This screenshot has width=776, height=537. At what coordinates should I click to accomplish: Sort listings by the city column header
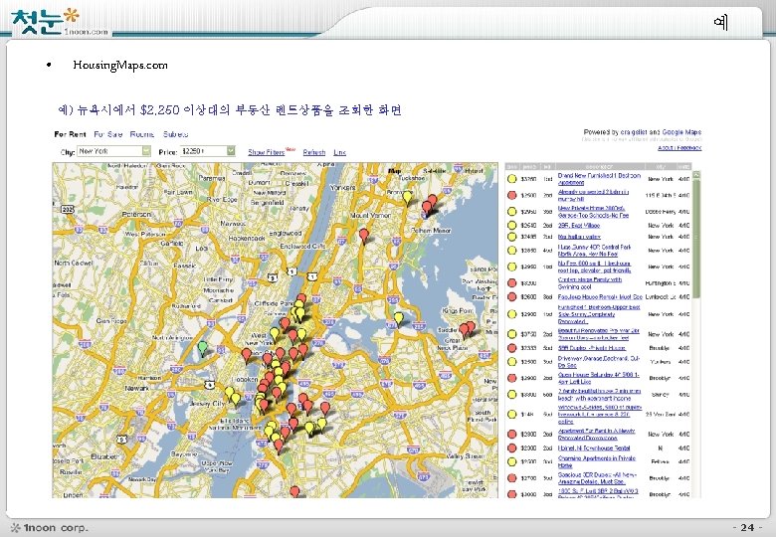(662, 167)
